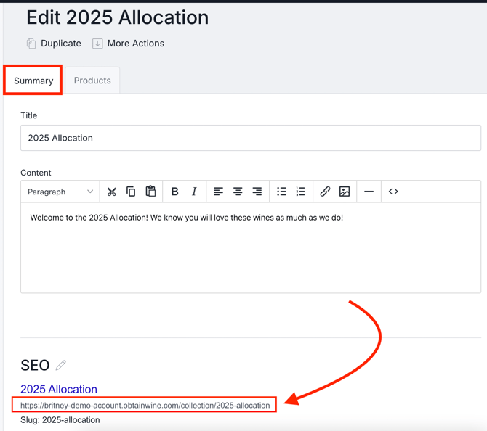Viewport: 487px width, 431px height.
Task: Insert a hyperlink with link icon
Action: tap(325, 192)
